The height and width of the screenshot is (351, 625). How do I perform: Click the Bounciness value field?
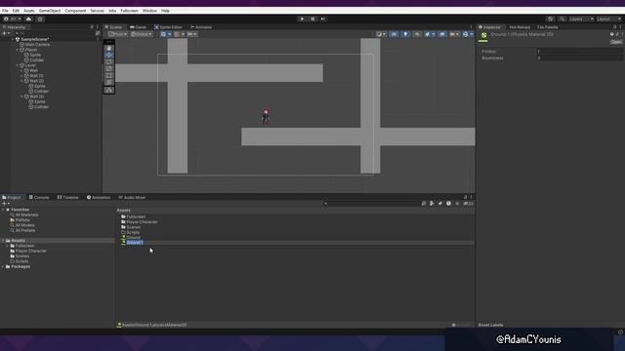pyautogui.click(x=579, y=58)
